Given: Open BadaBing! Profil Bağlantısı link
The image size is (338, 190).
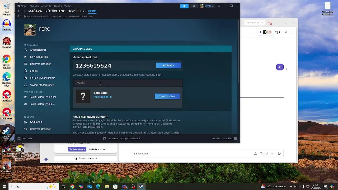Looking at the screenshot, I should pyautogui.click(x=102, y=97).
